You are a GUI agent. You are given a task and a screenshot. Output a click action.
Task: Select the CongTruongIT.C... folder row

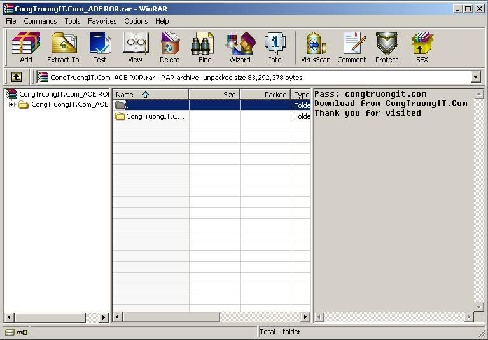point(212,116)
